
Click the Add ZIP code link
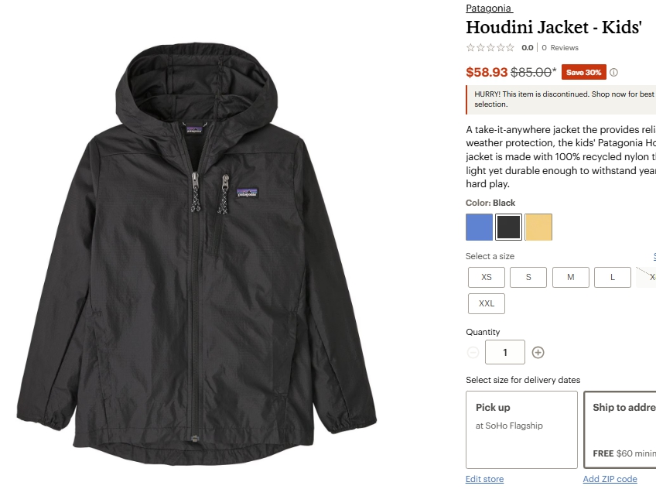pyautogui.click(x=610, y=479)
